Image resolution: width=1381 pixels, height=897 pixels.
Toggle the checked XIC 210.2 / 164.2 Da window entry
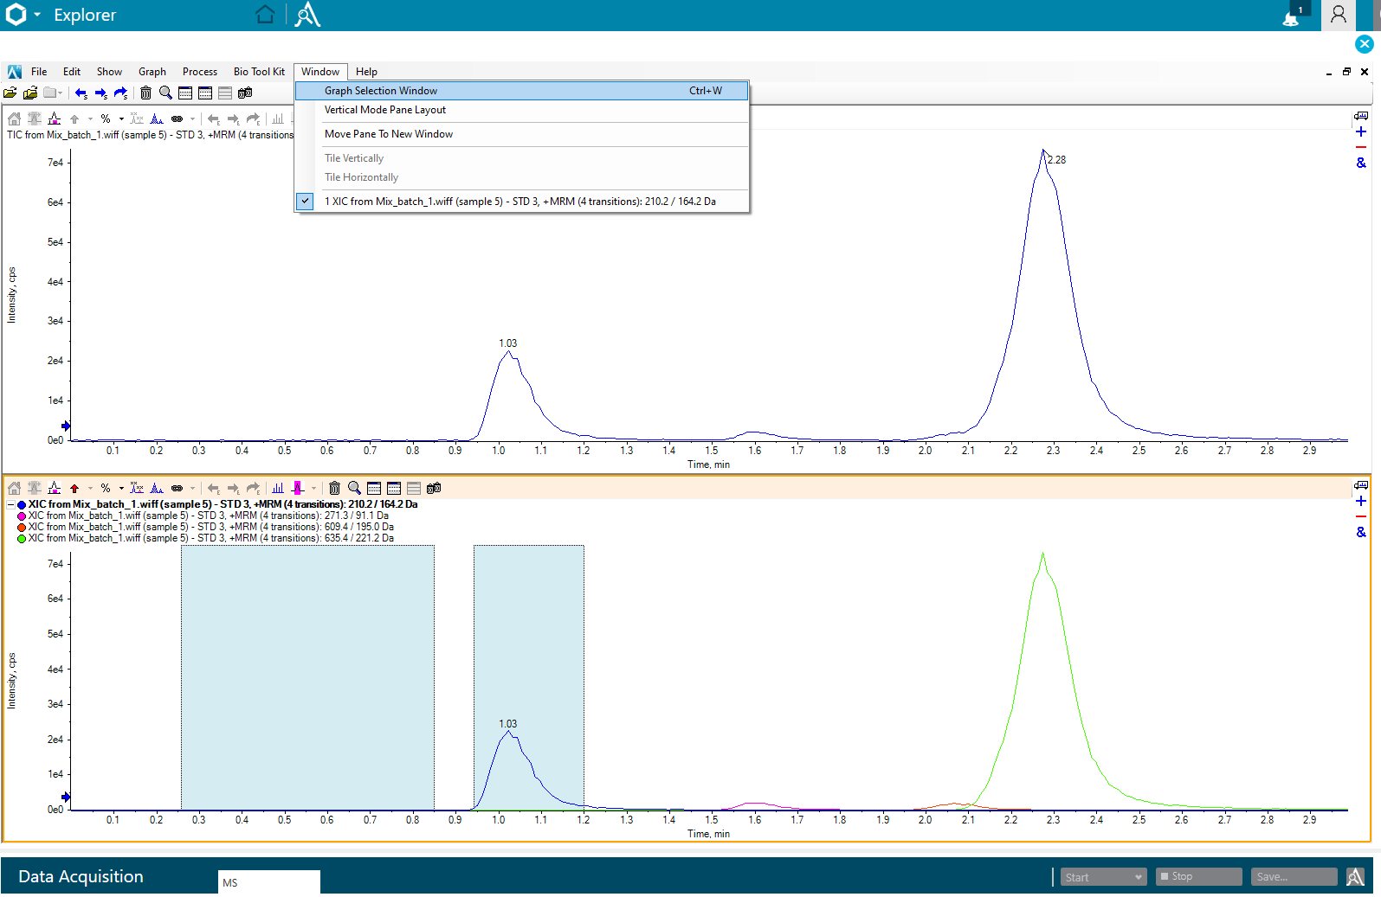pos(522,202)
